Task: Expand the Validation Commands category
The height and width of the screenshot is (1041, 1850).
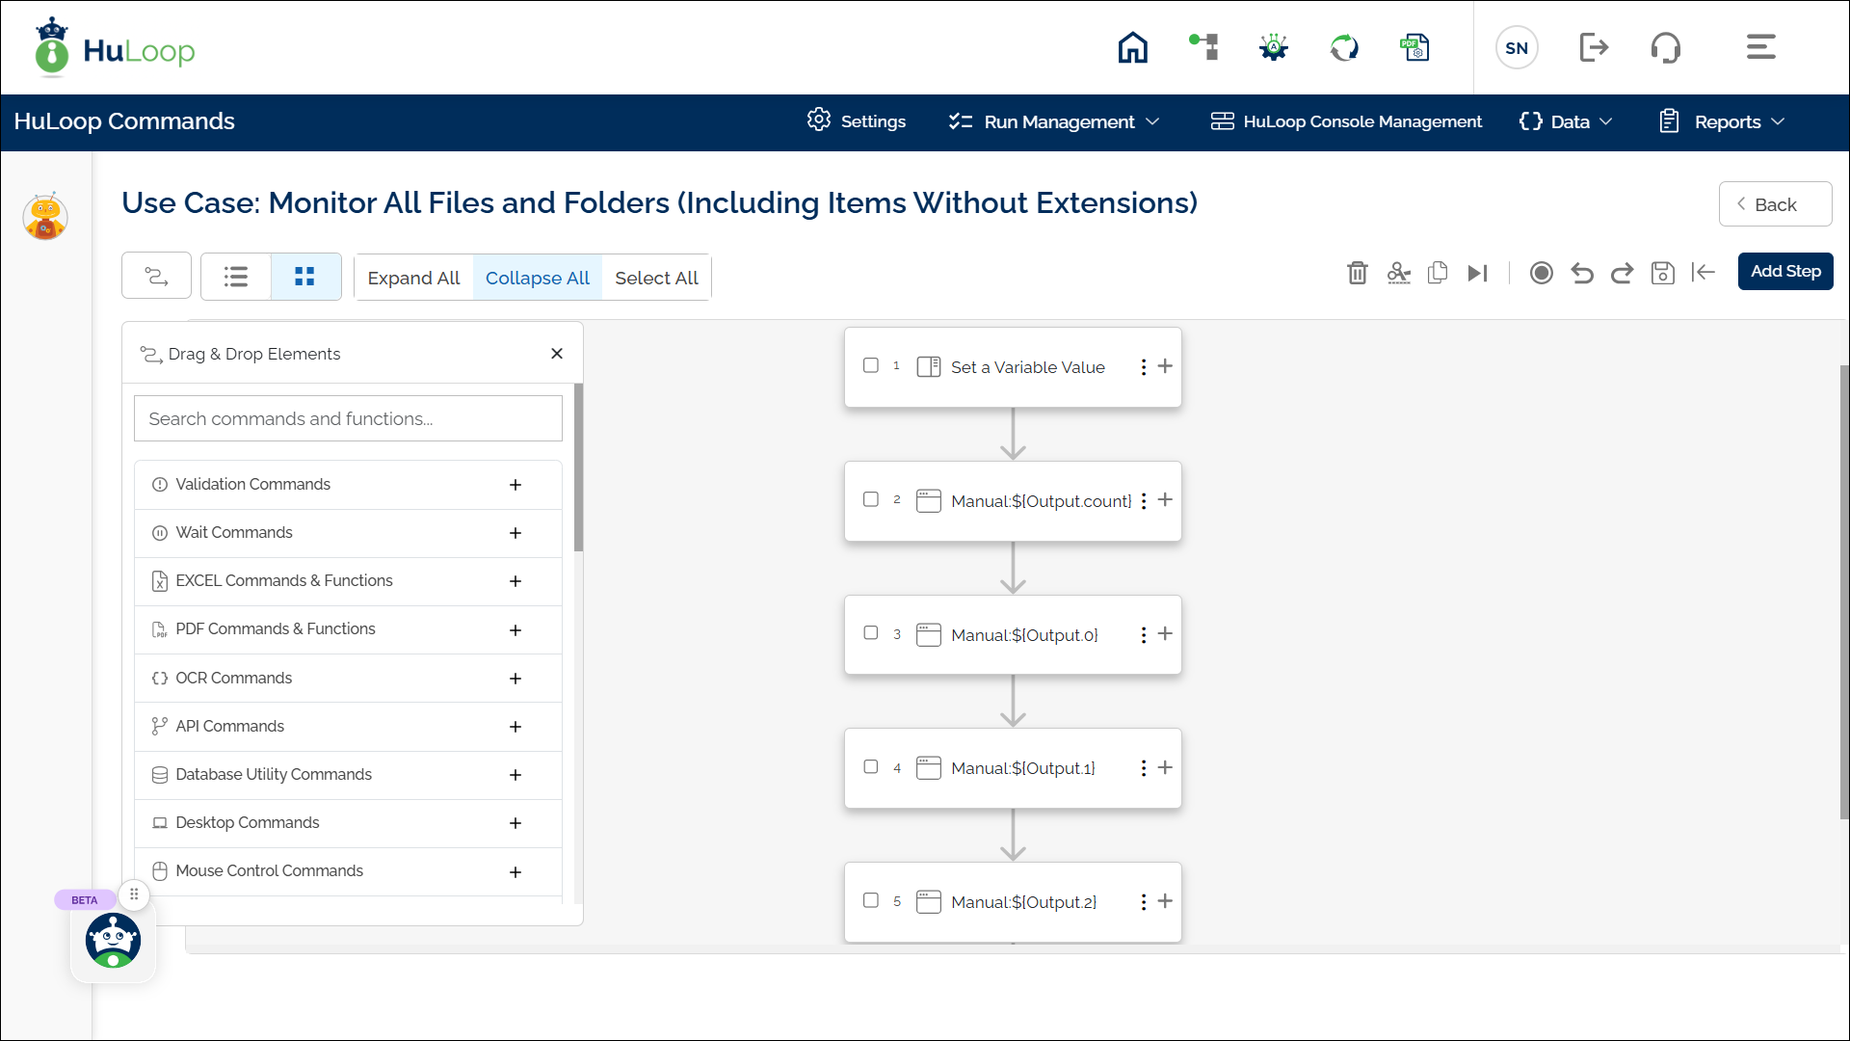Action: 515,485
